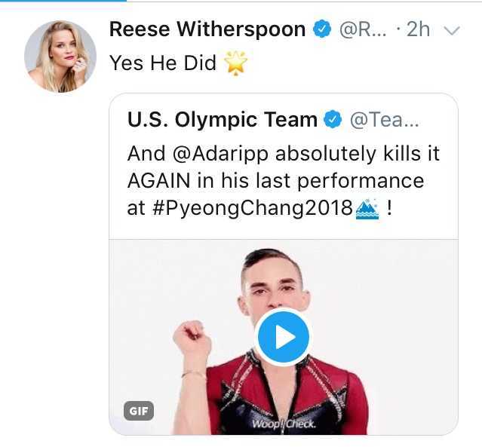This screenshot has height=447, width=482.
Task: Open U.S. Olympic Team account name
Action: (x=222, y=119)
